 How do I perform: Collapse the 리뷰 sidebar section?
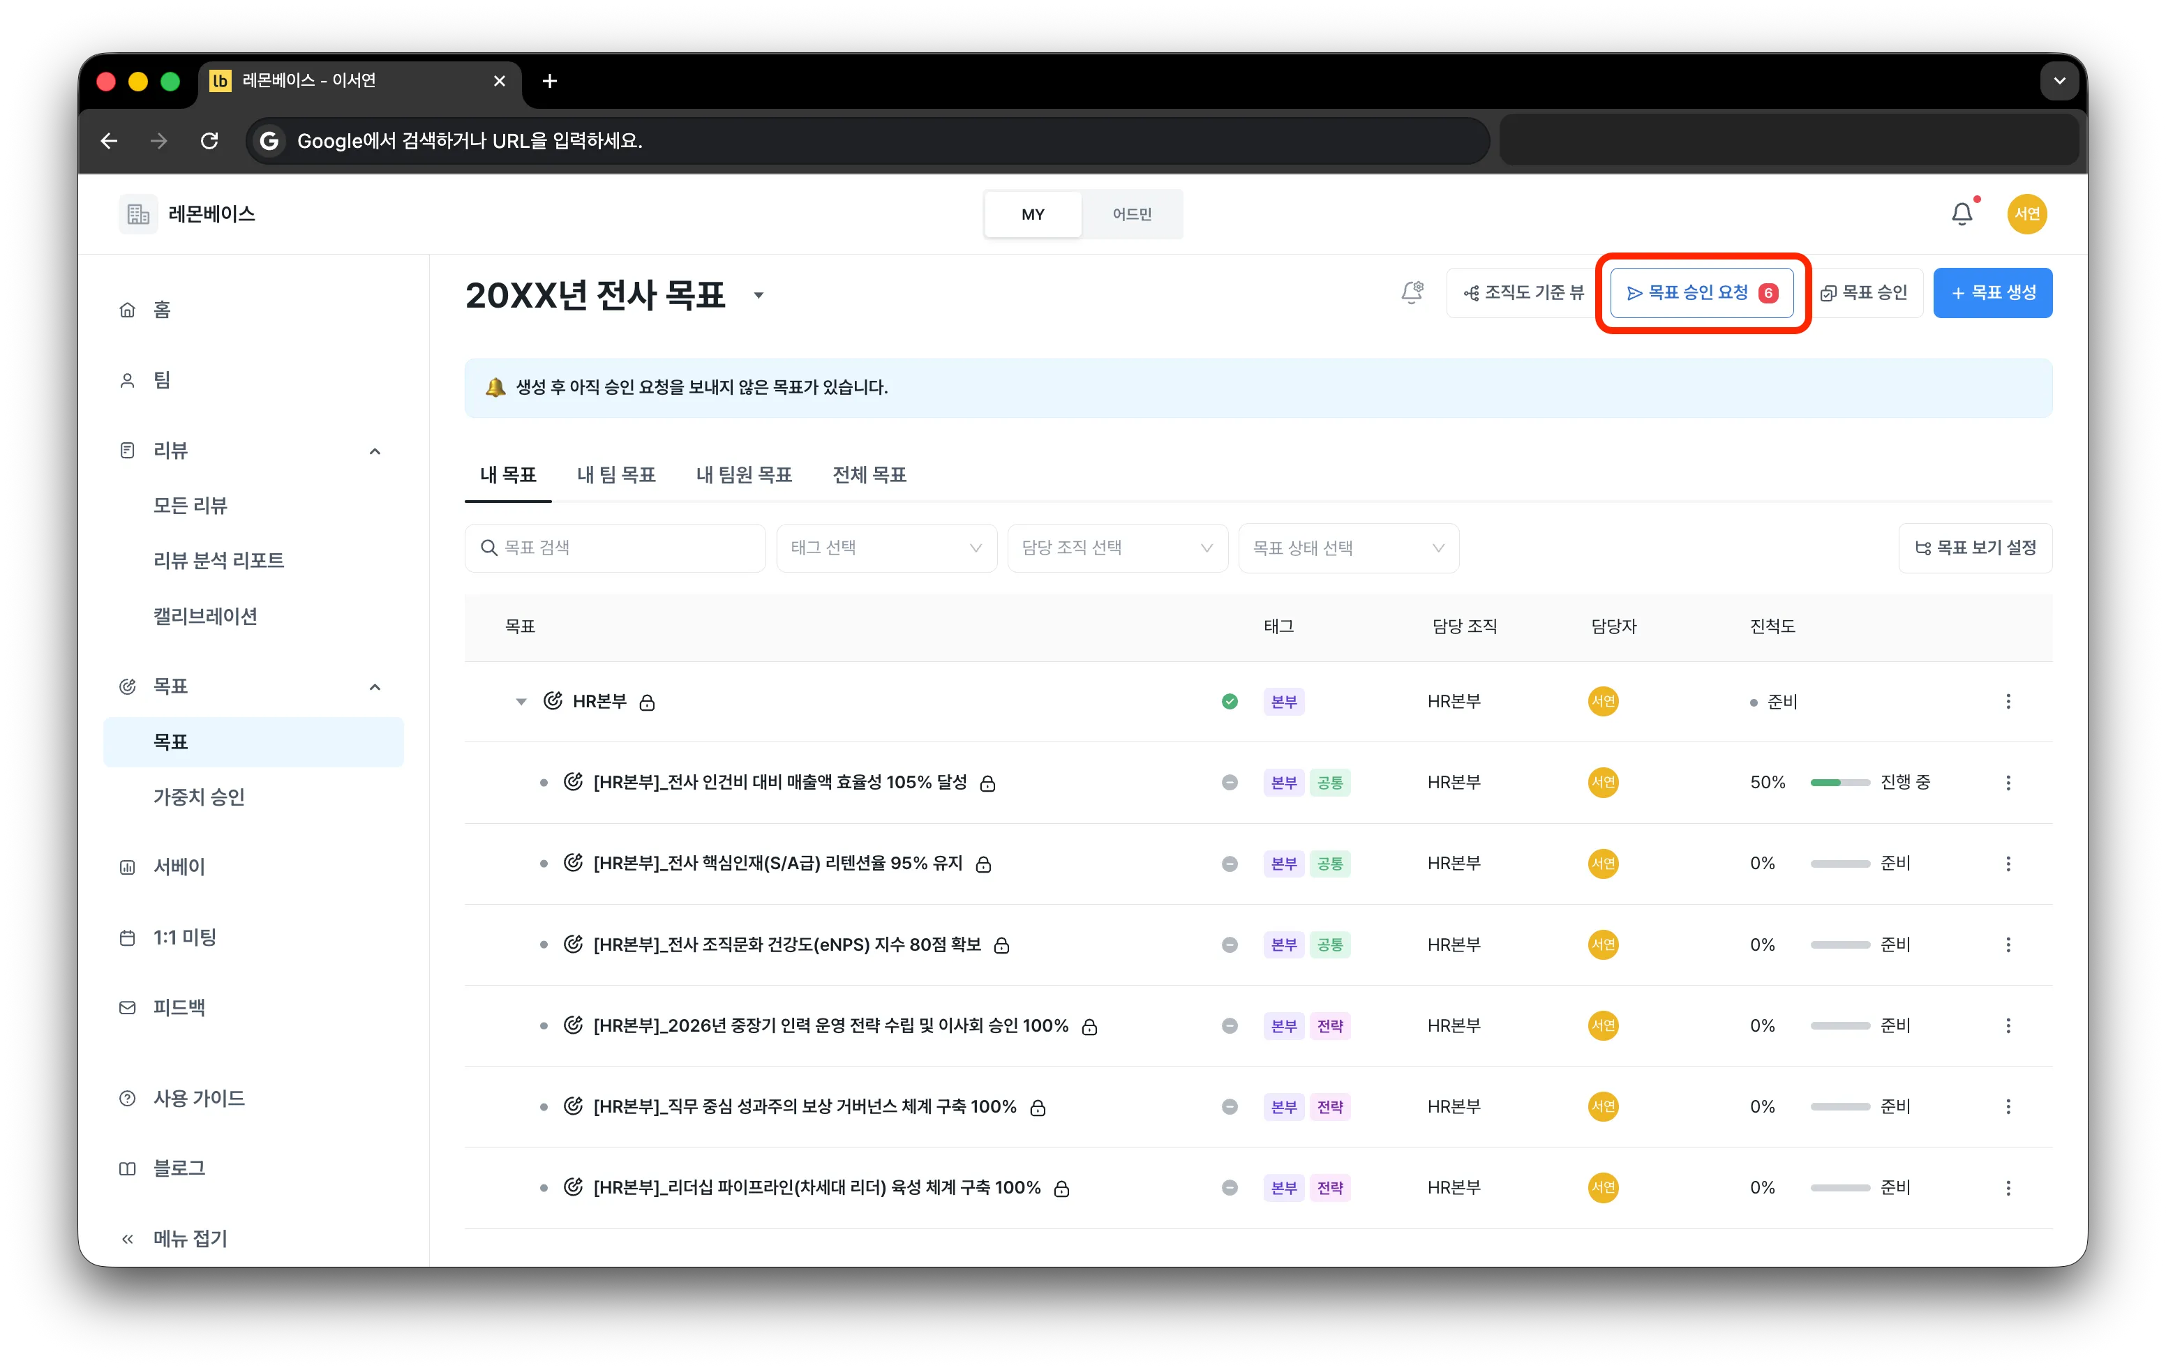375,451
